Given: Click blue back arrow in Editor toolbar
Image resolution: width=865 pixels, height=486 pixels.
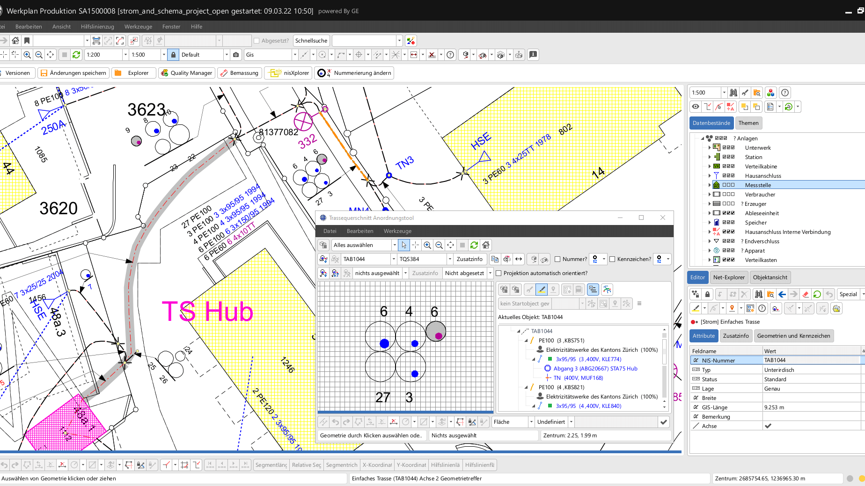Looking at the screenshot, I should coord(782,294).
